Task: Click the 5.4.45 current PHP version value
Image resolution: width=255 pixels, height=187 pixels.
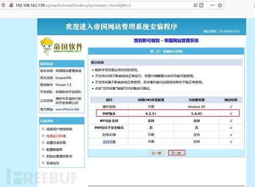Action: tap(197, 113)
